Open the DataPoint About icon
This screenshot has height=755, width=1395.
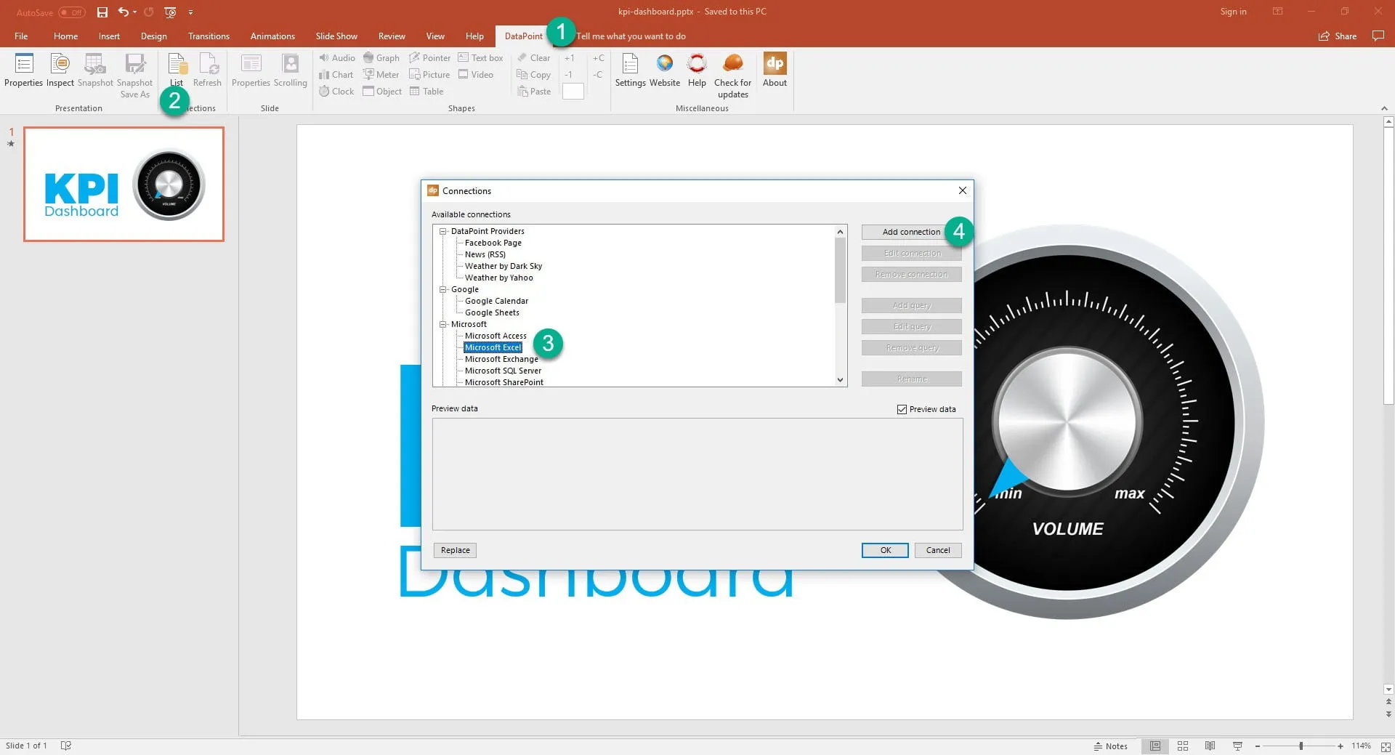(775, 65)
